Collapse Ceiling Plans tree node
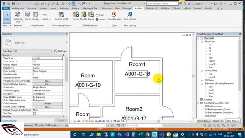The width and height of the screenshot is (245, 138). coord(202,71)
